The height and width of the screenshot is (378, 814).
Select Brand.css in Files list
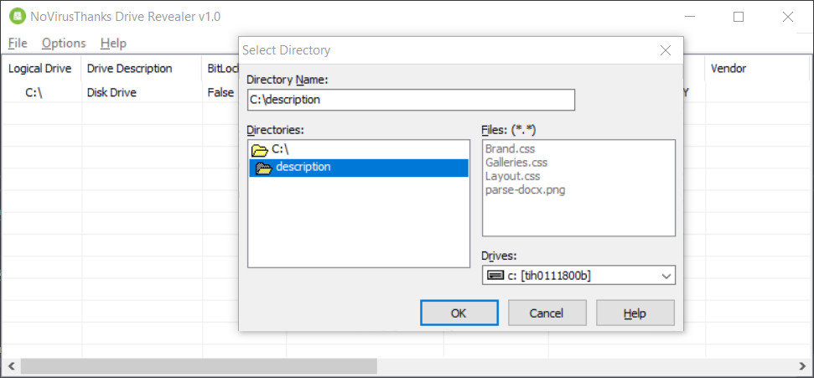tap(510, 148)
